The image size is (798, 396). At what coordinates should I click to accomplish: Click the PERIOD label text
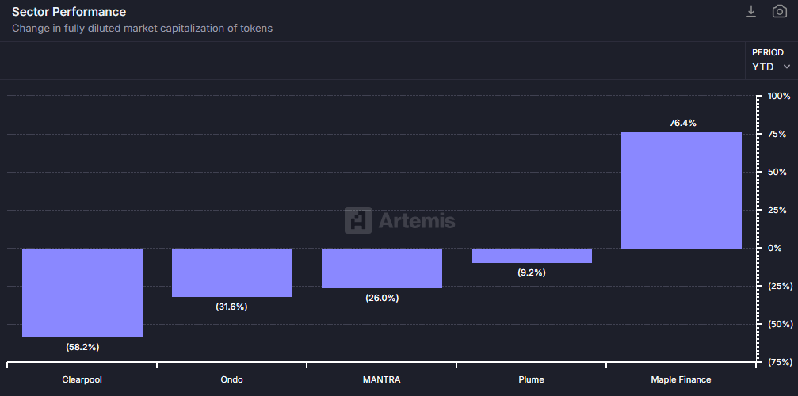(768, 52)
